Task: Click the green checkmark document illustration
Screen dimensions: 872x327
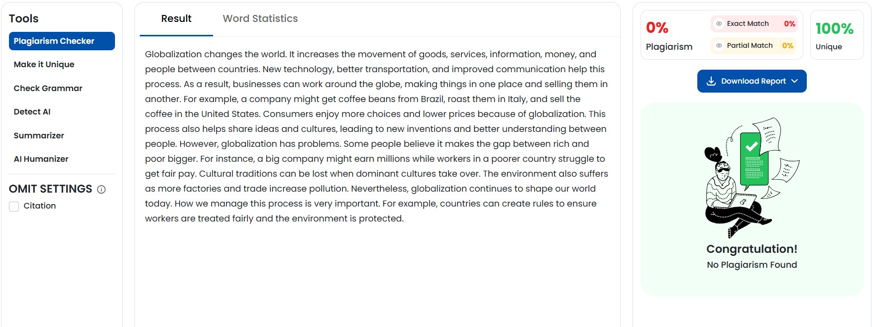Action: point(754,159)
